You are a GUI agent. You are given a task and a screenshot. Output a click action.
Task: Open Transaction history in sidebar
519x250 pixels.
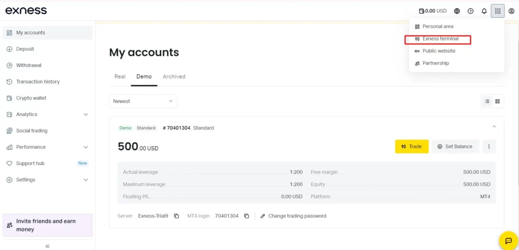click(x=47, y=81)
